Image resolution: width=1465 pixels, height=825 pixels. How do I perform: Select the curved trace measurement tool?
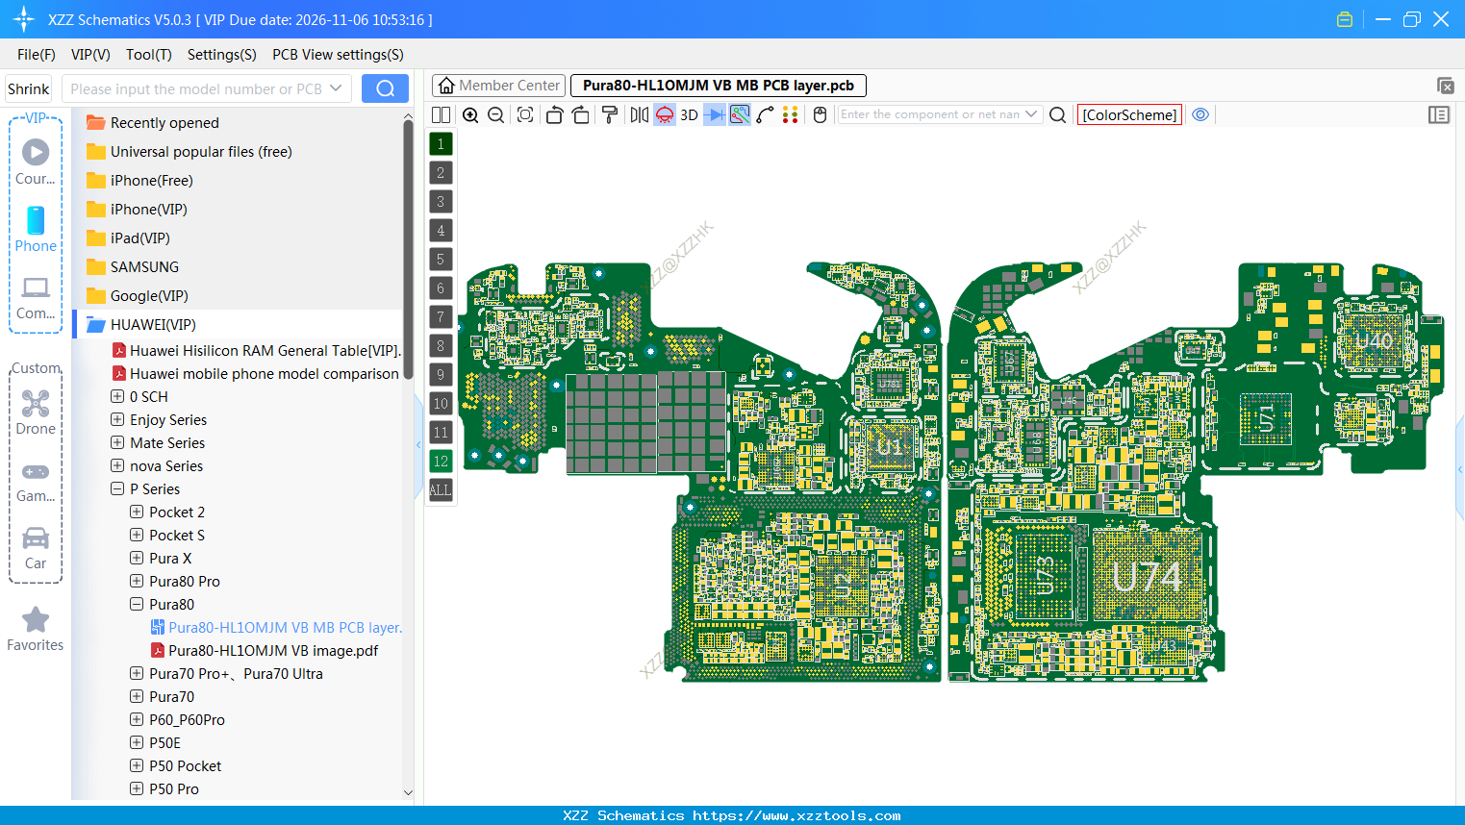[763, 114]
